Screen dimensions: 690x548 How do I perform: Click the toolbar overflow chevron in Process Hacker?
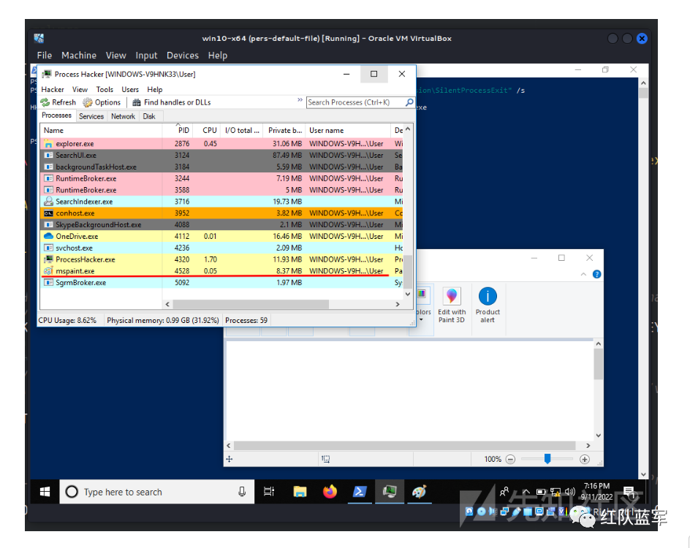click(300, 100)
